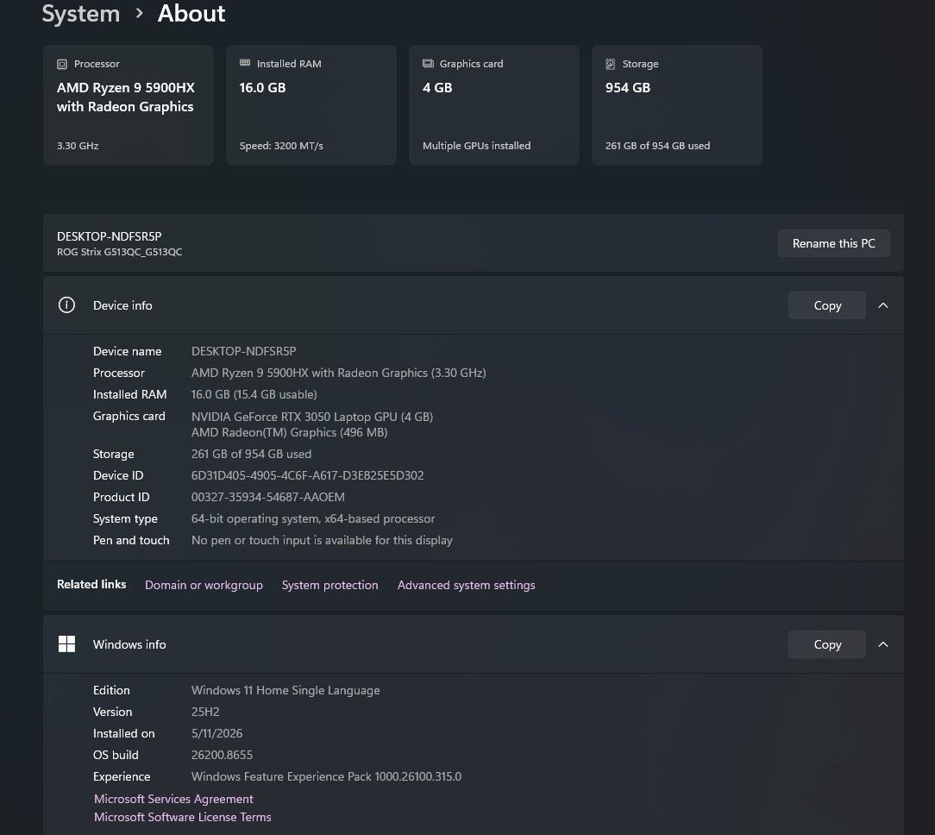Click the Device info section title
The height and width of the screenshot is (835, 935).
[x=122, y=305]
